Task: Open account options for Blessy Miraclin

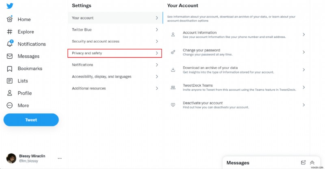Action: (x=60, y=158)
